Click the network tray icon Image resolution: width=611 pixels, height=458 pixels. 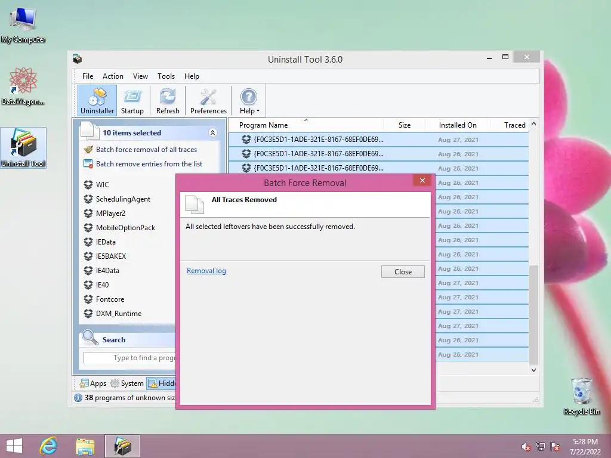tap(541, 447)
